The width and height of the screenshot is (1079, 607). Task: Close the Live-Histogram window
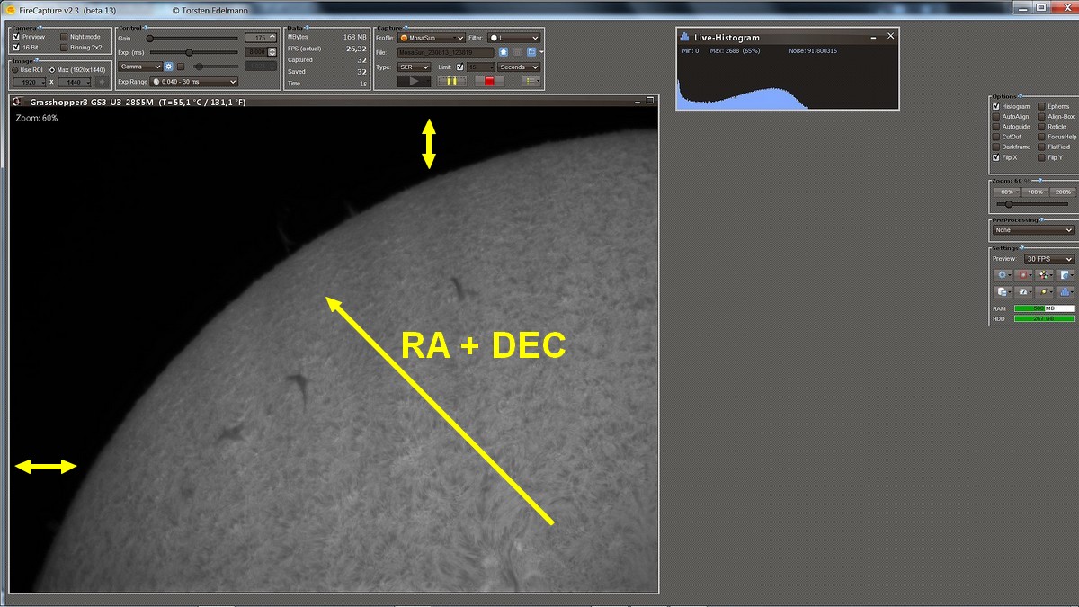(890, 36)
